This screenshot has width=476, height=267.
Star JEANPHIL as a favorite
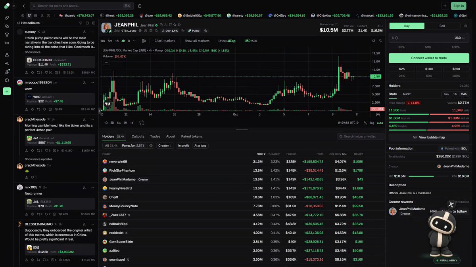pos(175,25)
